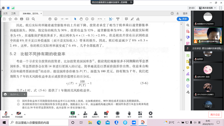
Task: Raise hand in the meeting
Action: (129, 114)
